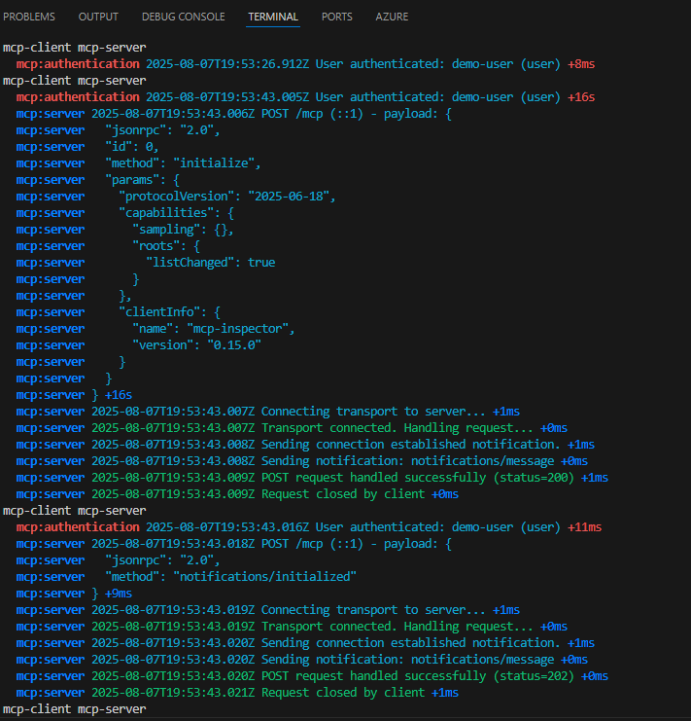The image size is (691, 721).
Task: Switch to the PROBLEMS tab
Action: (x=29, y=17)
